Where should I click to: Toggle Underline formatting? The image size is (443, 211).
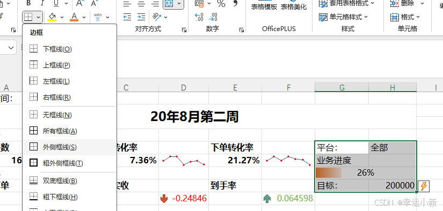[56, 3]
